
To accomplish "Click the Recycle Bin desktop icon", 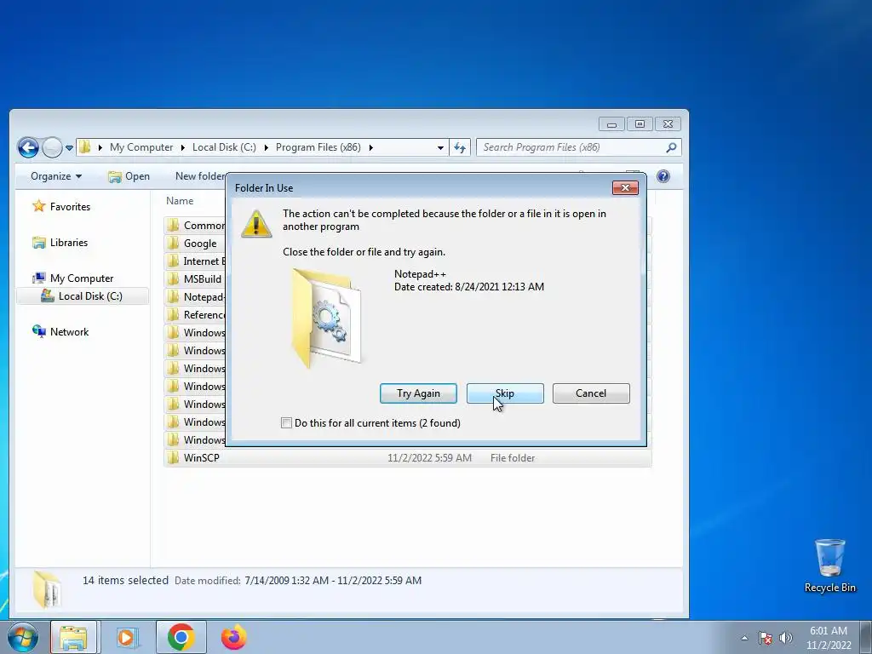I will [x=829, y=565].
